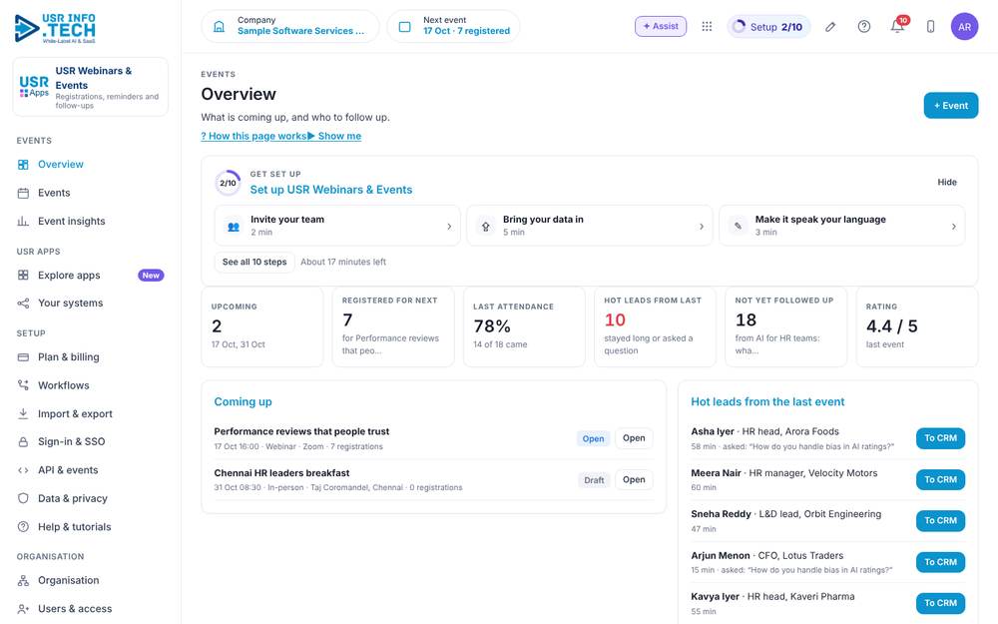This screenshot has height=624, width=998.
Task: Click the + Event button
Action: pos(951,106)
